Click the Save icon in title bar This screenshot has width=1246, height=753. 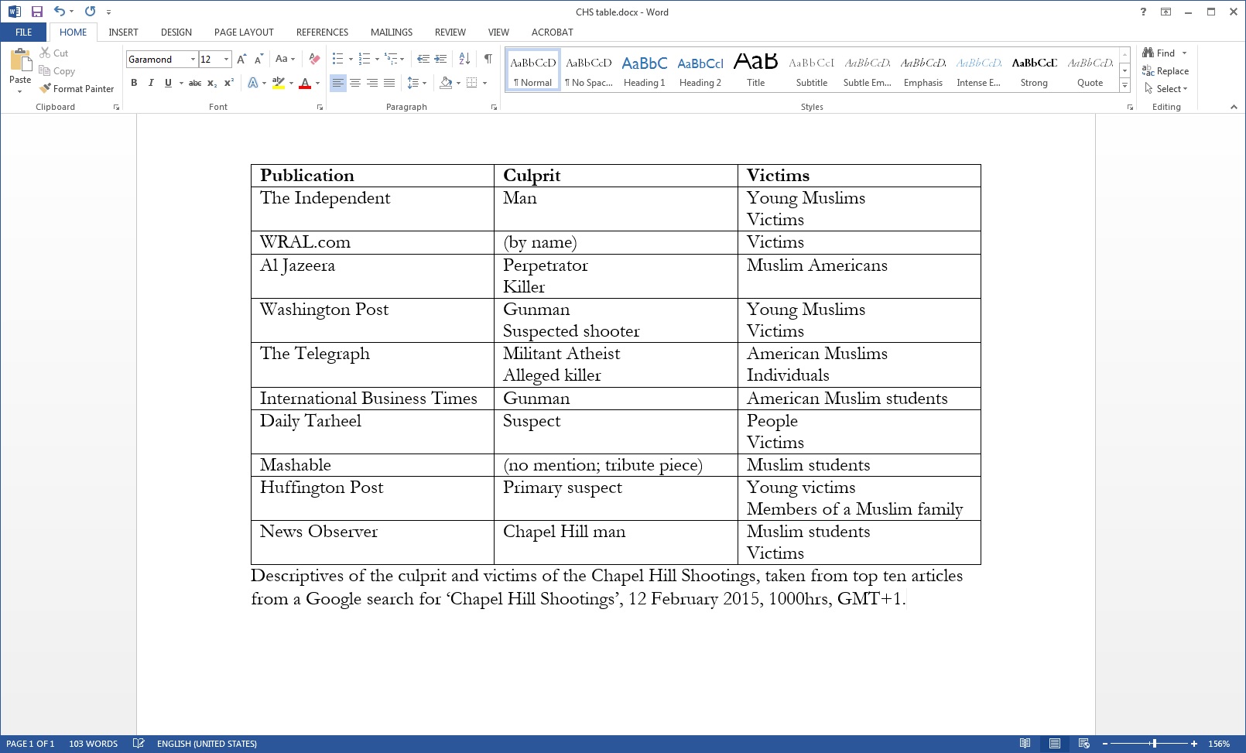click(36, 12)
